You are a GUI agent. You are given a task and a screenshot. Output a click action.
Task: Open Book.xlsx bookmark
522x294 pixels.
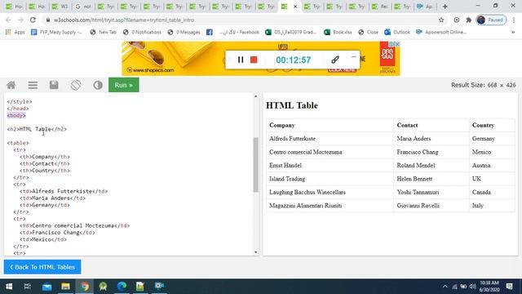click(x=338, y=32)
